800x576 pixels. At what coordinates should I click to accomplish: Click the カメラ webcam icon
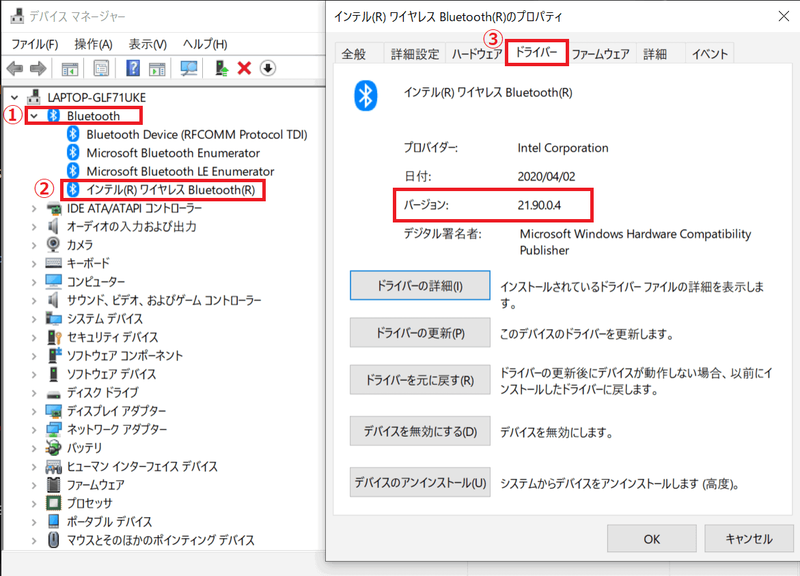[x=53, y=245]
